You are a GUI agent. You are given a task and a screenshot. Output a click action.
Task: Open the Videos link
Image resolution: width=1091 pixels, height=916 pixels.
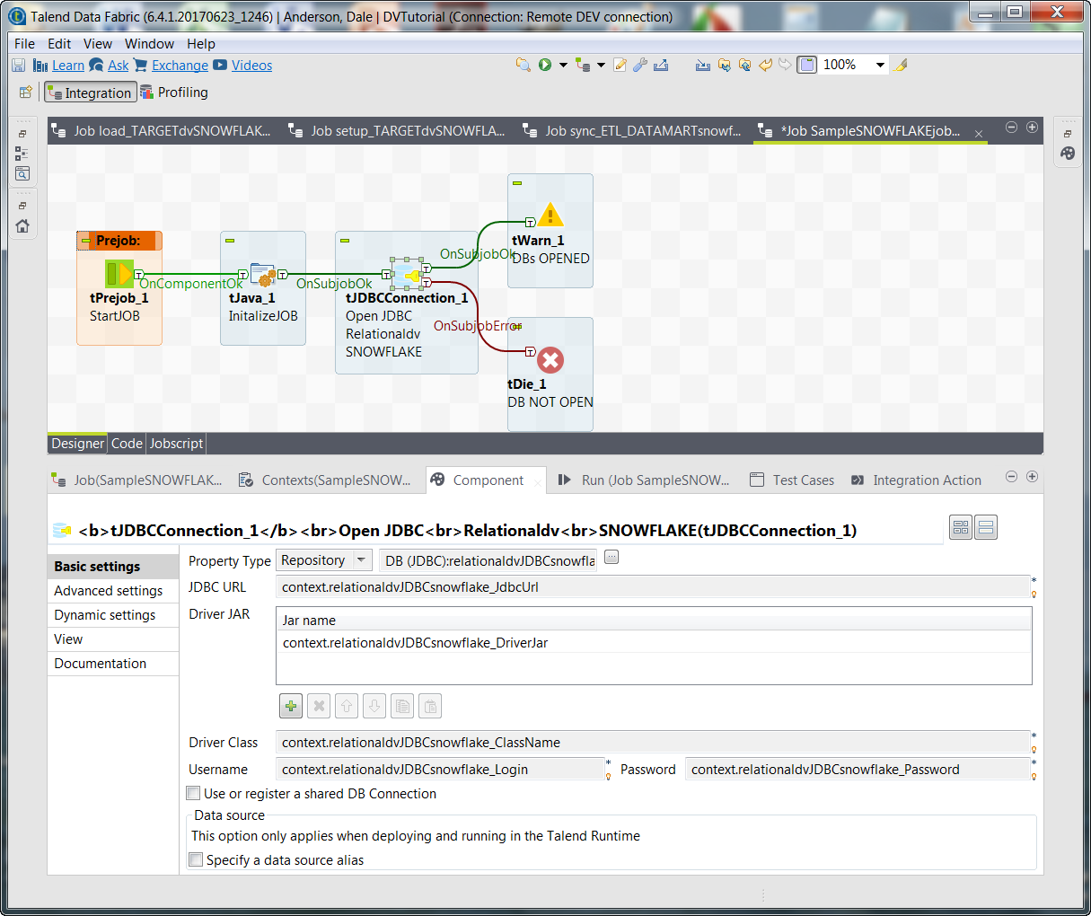click(x=251, y=65)
